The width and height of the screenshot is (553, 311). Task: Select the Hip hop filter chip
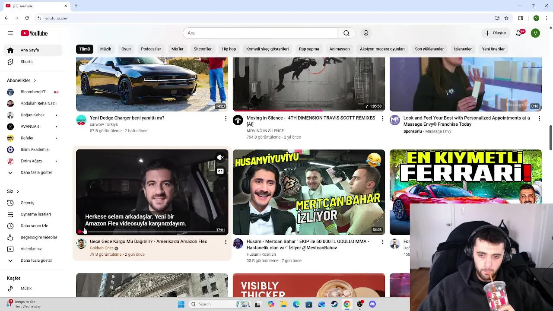pyautogui.click(x=229, y=49)
